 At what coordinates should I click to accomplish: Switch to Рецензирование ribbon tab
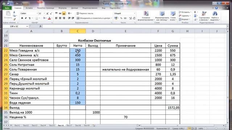pos(90,8)
